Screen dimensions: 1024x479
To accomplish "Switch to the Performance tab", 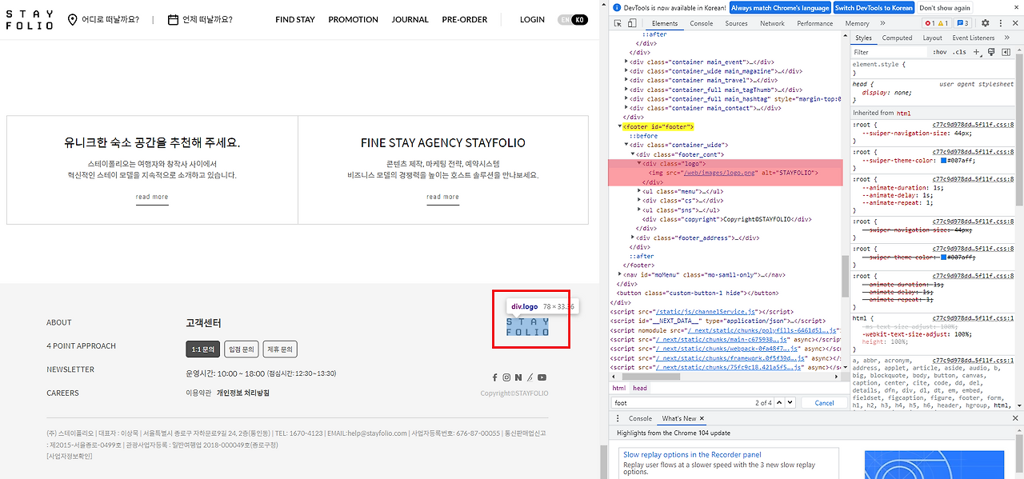I will point(814,23).
